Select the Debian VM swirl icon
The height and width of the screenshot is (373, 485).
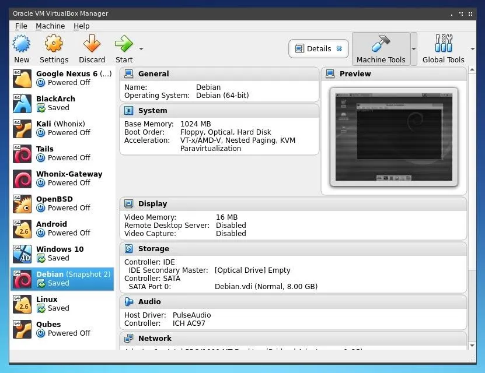(x=22, y=279)
